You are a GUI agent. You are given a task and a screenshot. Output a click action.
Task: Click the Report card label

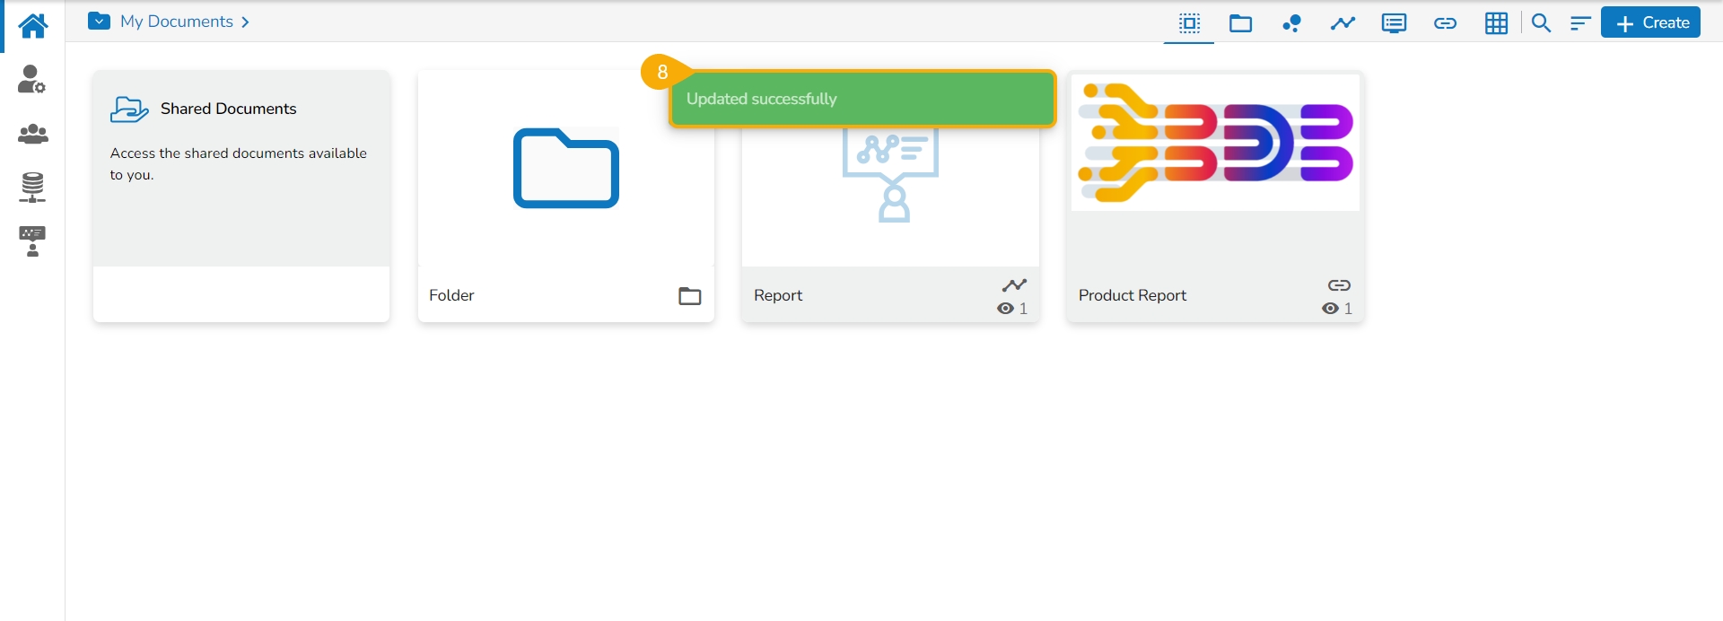click(778, 295)
